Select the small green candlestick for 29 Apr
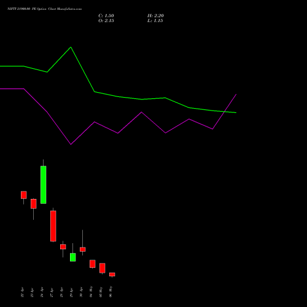Screen dimensions: 307x307 (73, 257)
